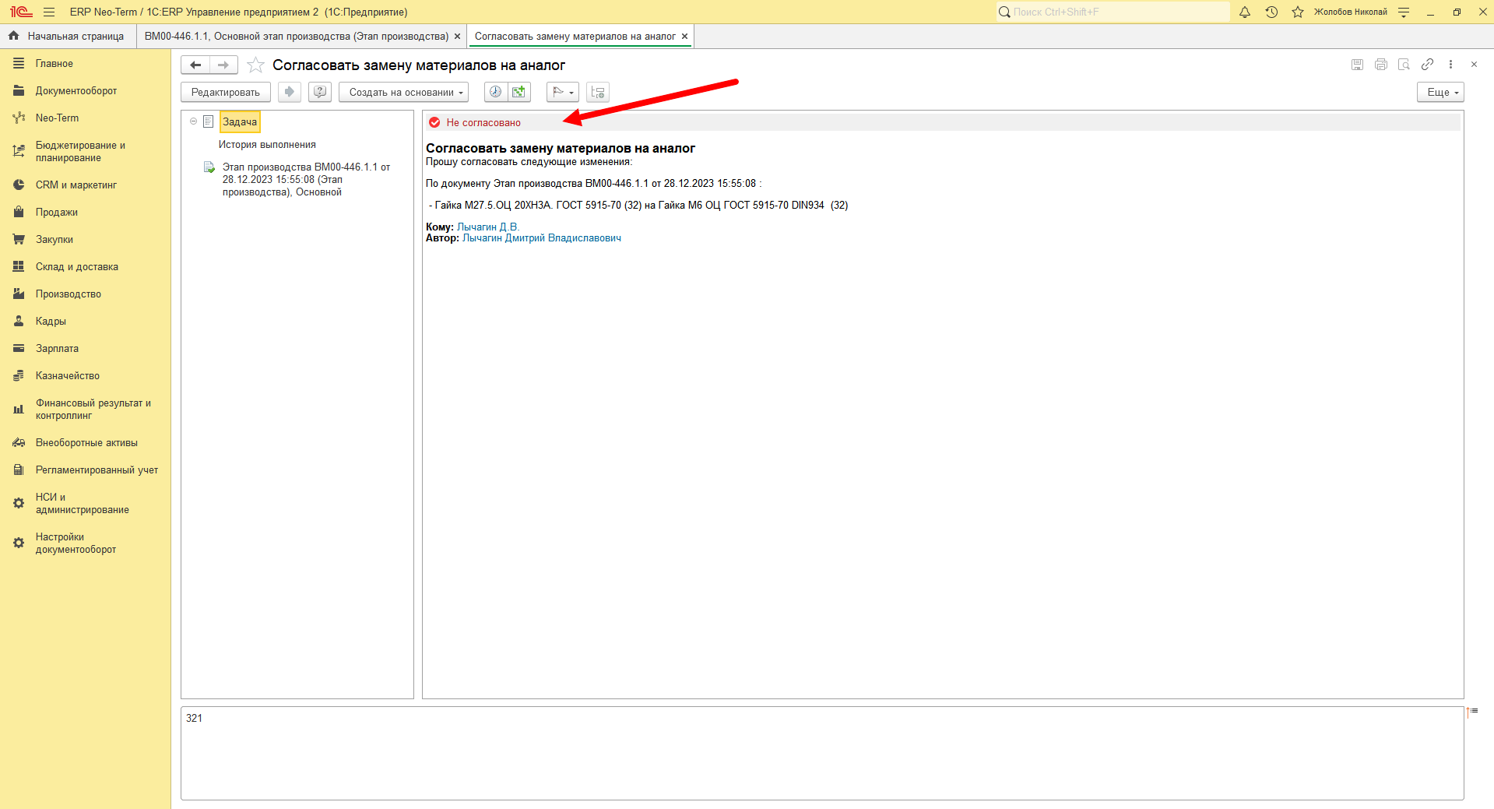Expand Создать на основании dropdown

pyautogui.click(x=403, y=92)
